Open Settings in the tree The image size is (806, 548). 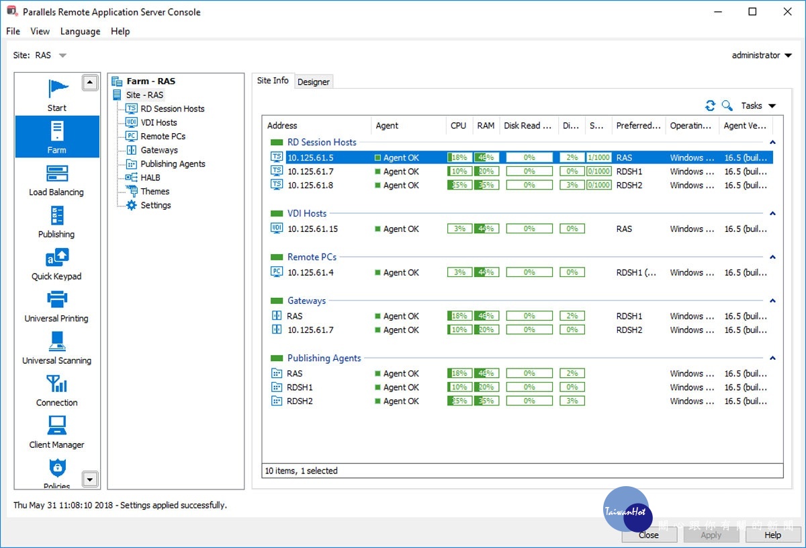(156, 205)
